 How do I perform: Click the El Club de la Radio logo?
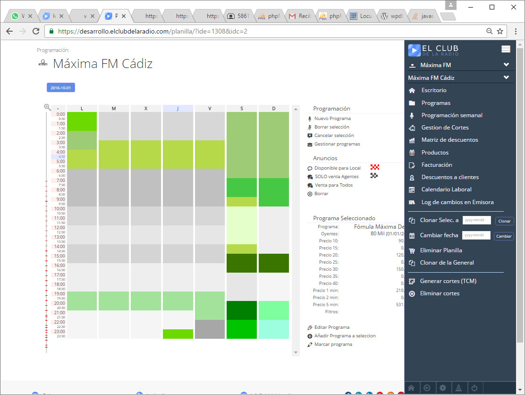pos(433,50)
